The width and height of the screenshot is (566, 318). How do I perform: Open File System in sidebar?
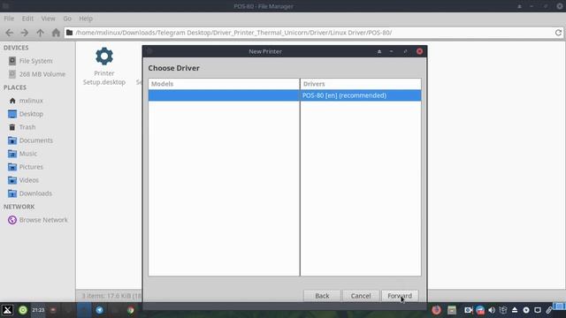[35, 61]
